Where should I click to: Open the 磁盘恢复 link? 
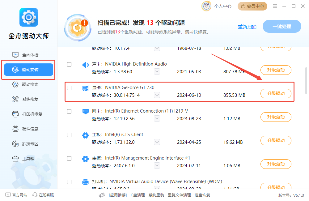(x=202, y=195)
